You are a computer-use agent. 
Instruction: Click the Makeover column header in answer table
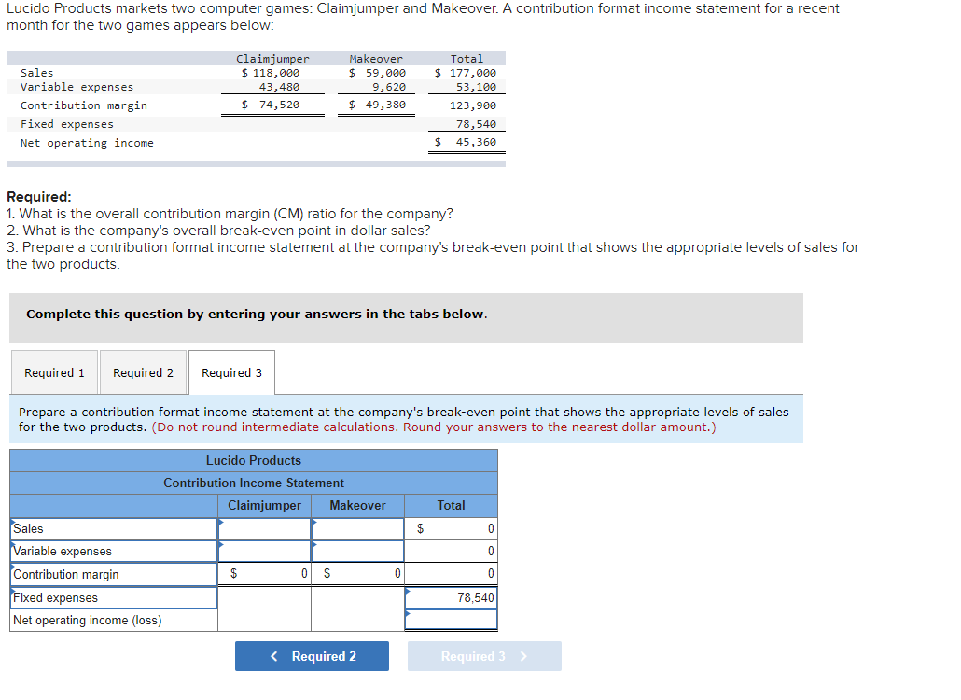pyautogui.click(x=358, y=506)
